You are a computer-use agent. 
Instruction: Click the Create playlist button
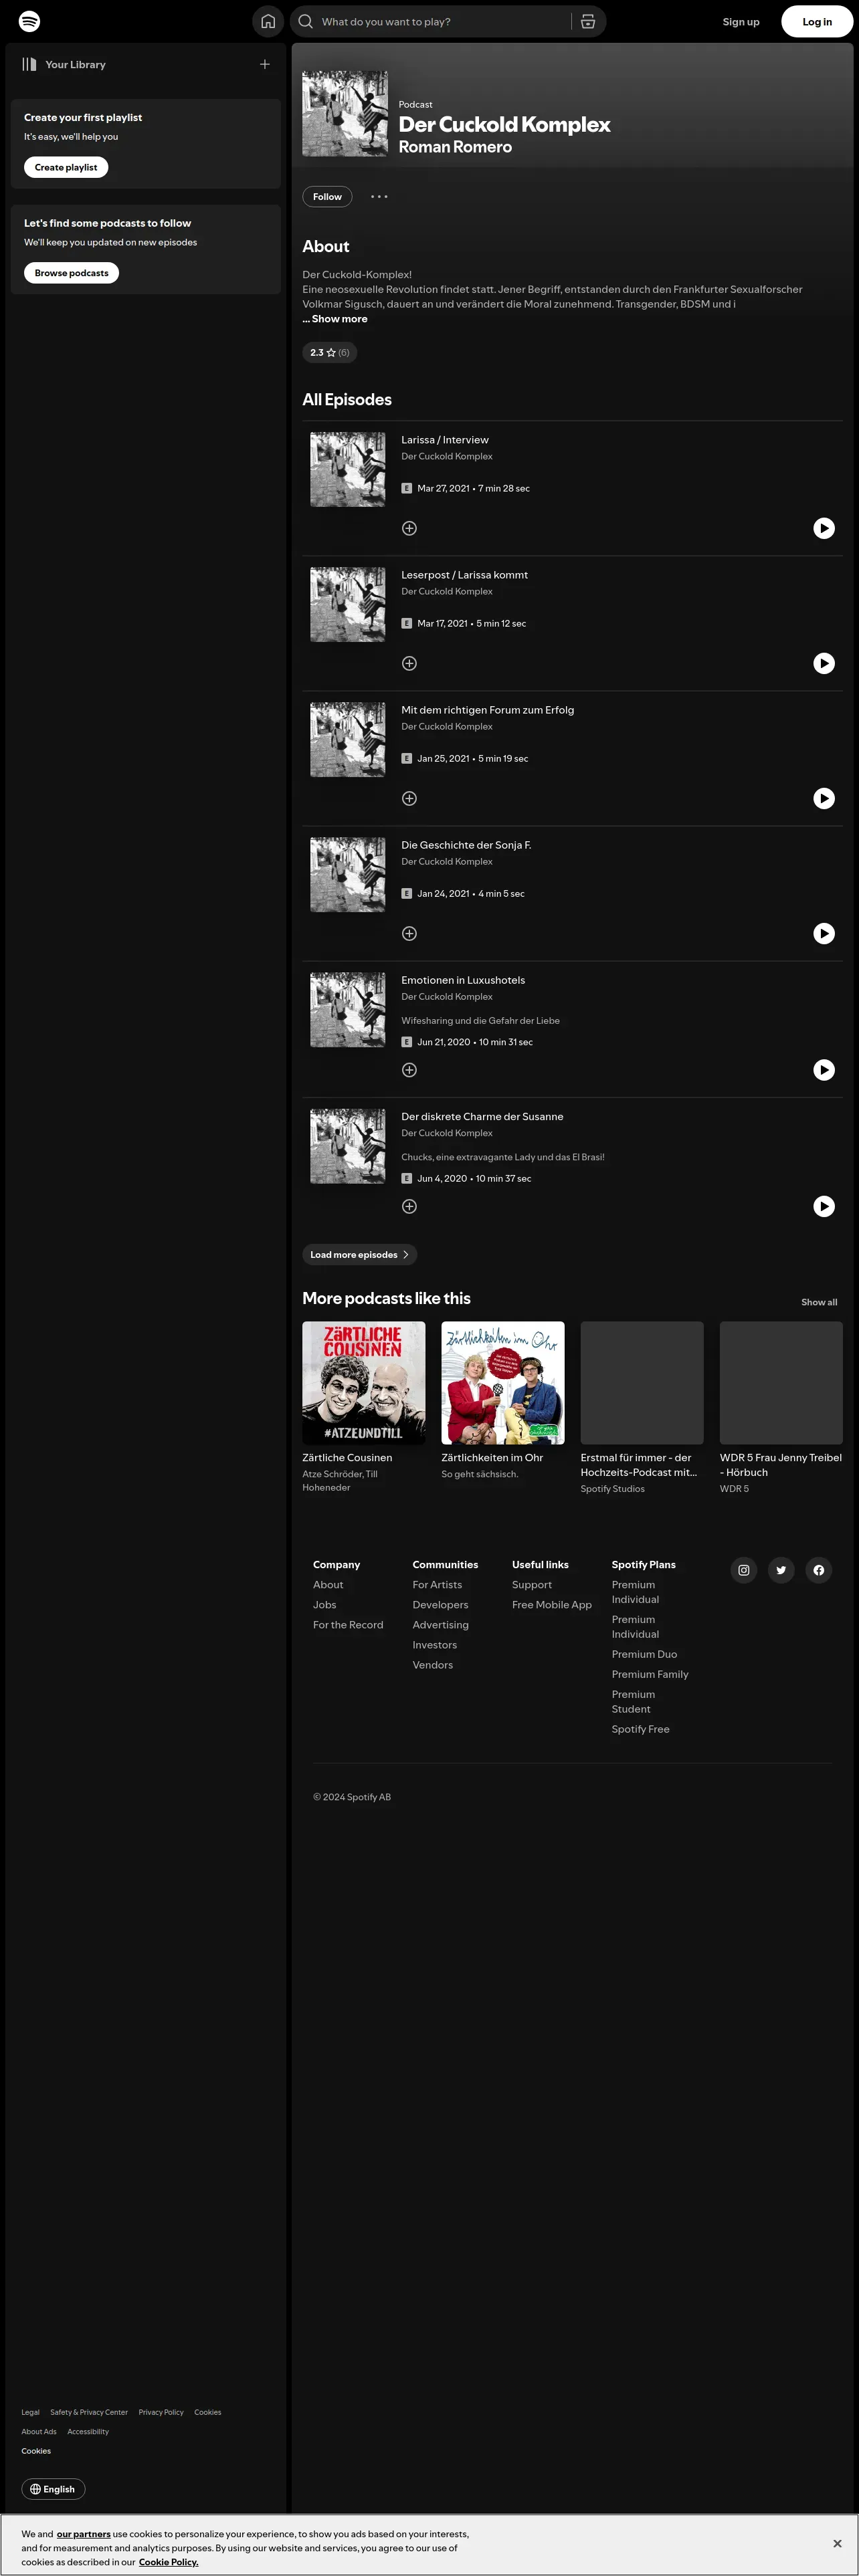(66, 167)
